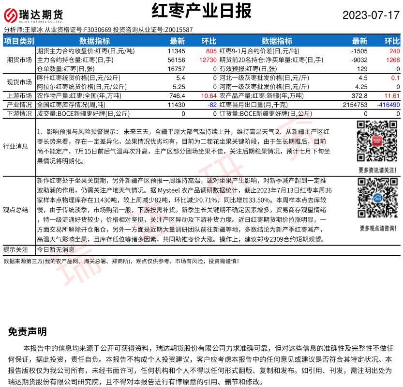This screenshot has width=403, height=387.
Task: Click the QR code above 更多资讯请关注
Action: (377, 141)
